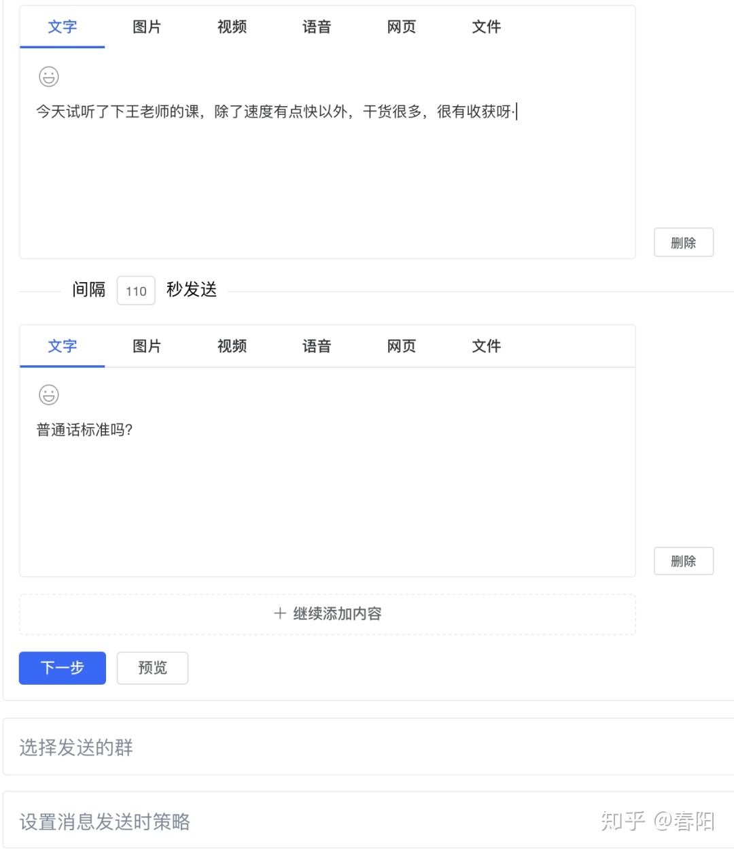Open emoji picker in second message box
This screenshot has height=852, width=734.
(49, 394)
